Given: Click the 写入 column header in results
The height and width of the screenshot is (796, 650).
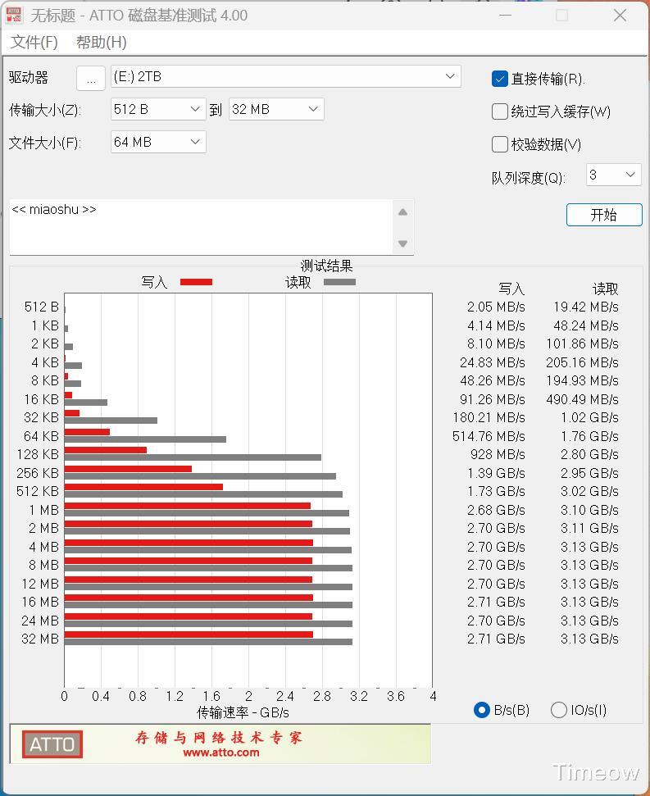Looking at the screenshot, I should pos(511,289).
